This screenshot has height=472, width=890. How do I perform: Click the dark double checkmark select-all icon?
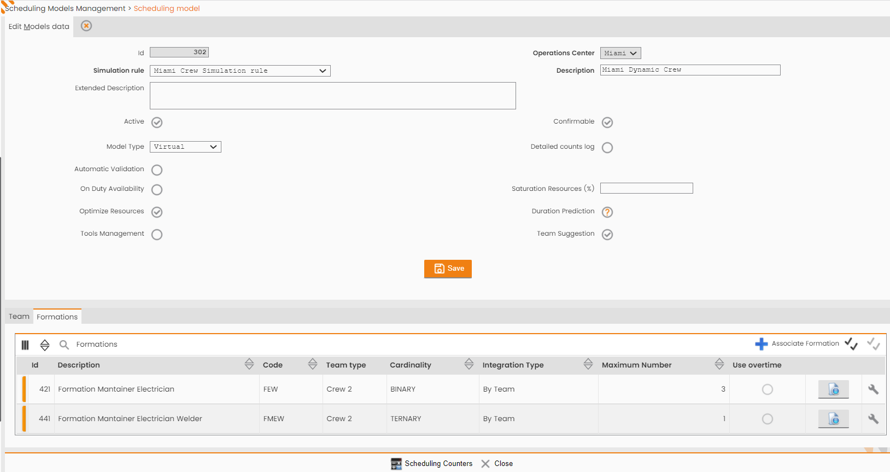coord(851,343)
